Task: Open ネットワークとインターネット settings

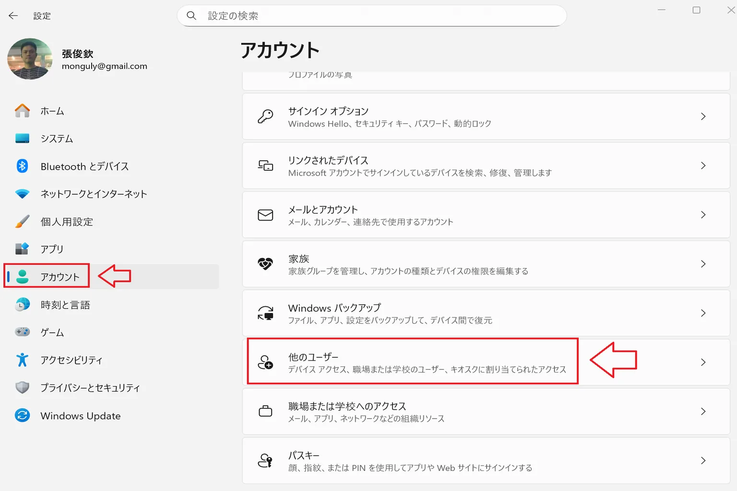Action: tap(94, 194)
